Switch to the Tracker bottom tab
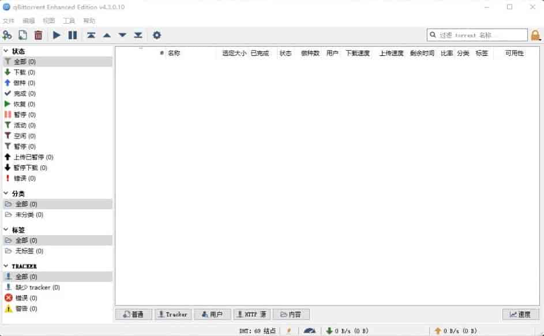The width and height of the screenshot is (544, 336). click(x=173, y=315)
